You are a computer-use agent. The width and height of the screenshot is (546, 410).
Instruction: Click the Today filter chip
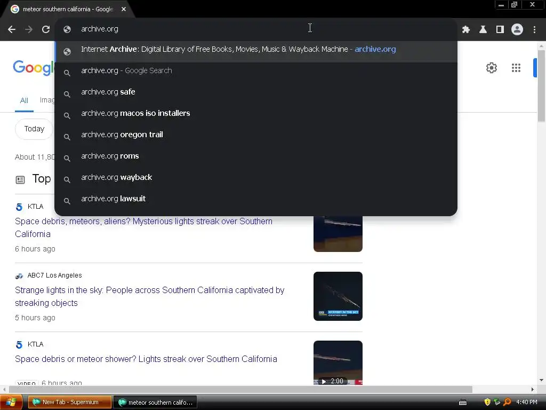(x=34, y=129)
